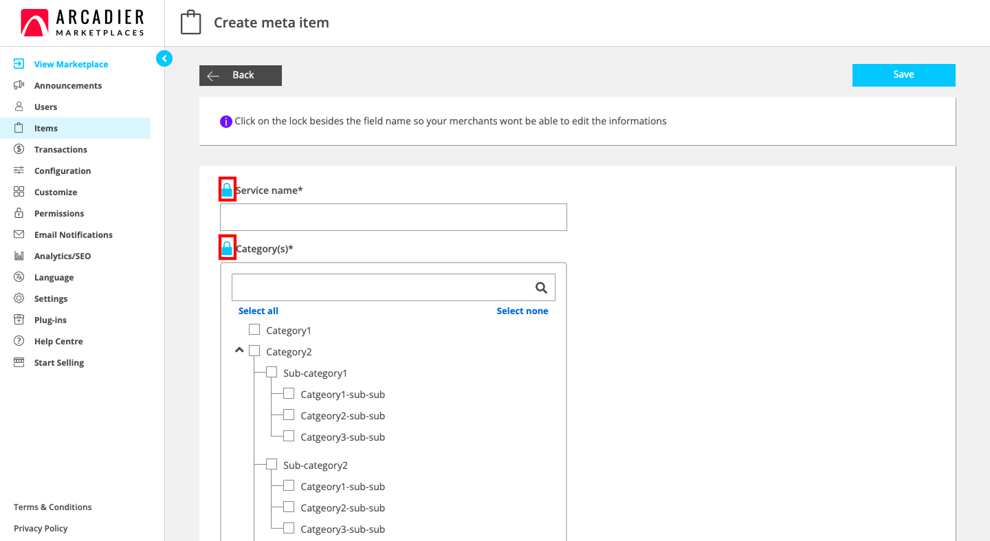Open the Announcements menu item

[68, 85]
